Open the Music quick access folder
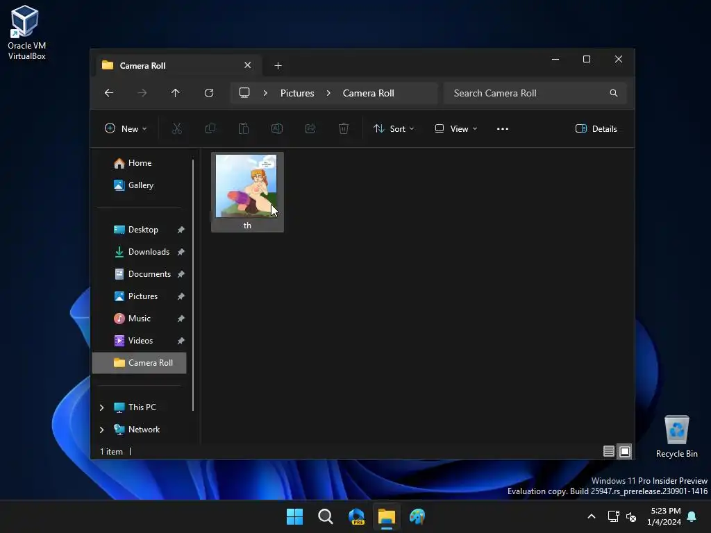 139,319
